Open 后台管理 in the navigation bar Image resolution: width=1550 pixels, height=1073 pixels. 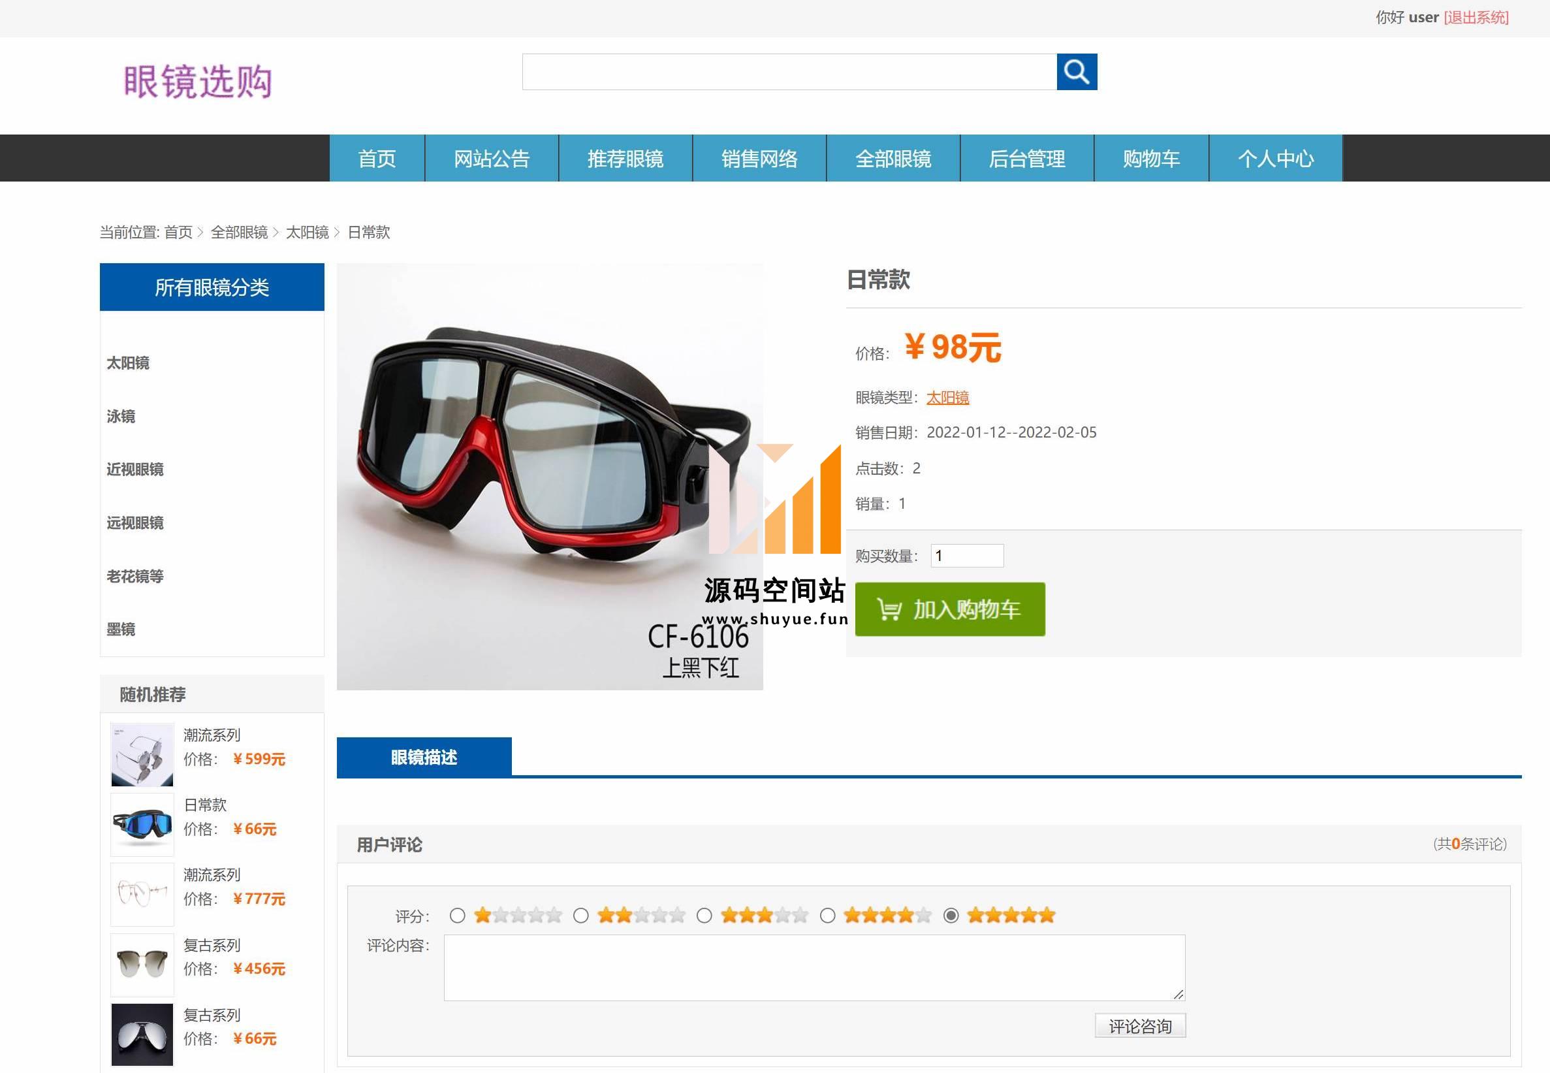(1027, 159)
